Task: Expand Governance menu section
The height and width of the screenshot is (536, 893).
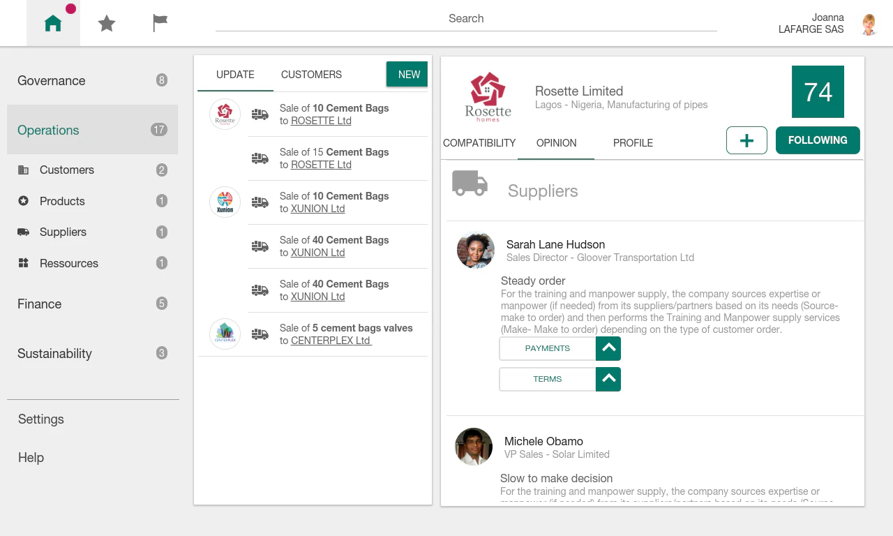Action: pos(92,80)
